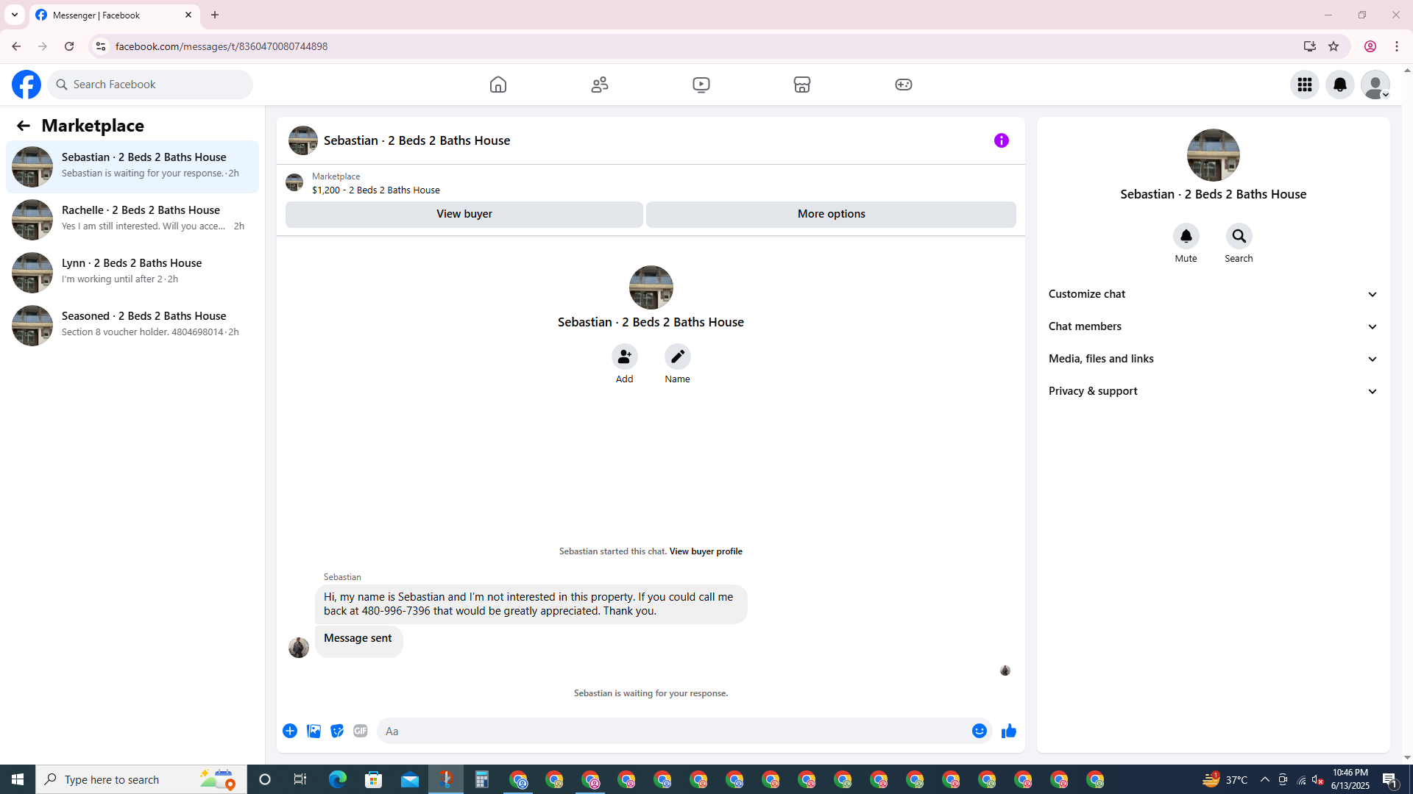
Task: Open Microsoft Edge from taskbar
Action: click(x=338, y=779)
